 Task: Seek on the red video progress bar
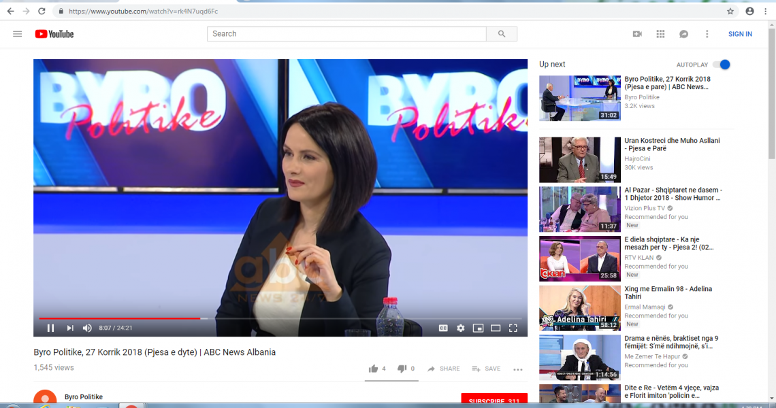tap(272, 318)
